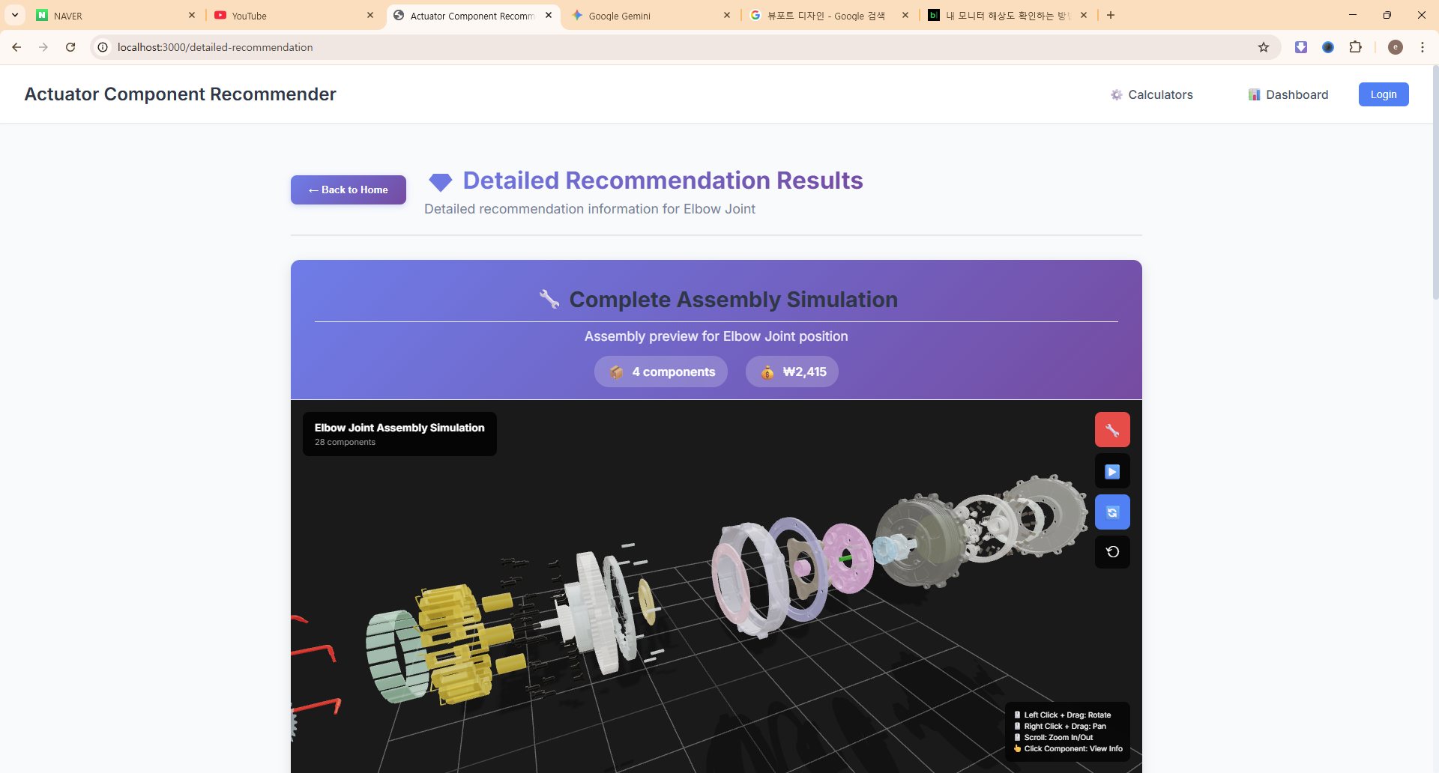Click the blue rotate view button
The width and height of the screenshot is (1439, 773).
click(x=1112, y=512)
